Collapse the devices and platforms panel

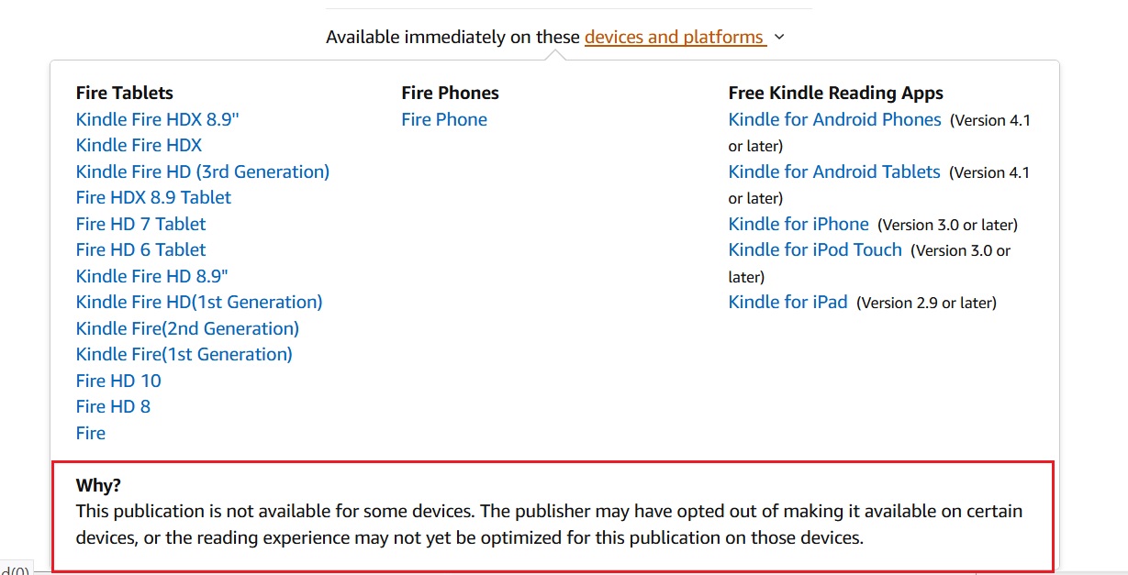tap(675, 37)
